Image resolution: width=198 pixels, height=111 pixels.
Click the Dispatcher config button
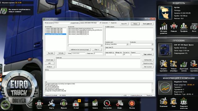148,63
